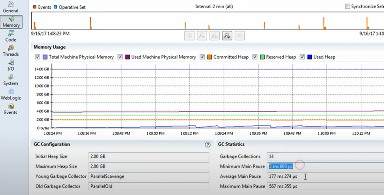Toggle the Used Heap checkbox
This screenshot has width=384, height=195.
302,57
